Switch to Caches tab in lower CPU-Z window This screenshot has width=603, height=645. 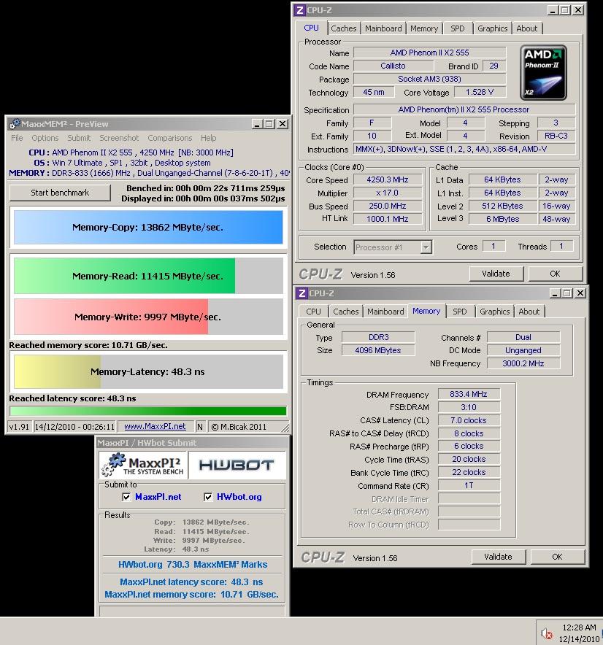pyautogui.click(x=346, y=312)
